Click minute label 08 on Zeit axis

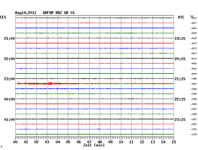coord(100,142)
